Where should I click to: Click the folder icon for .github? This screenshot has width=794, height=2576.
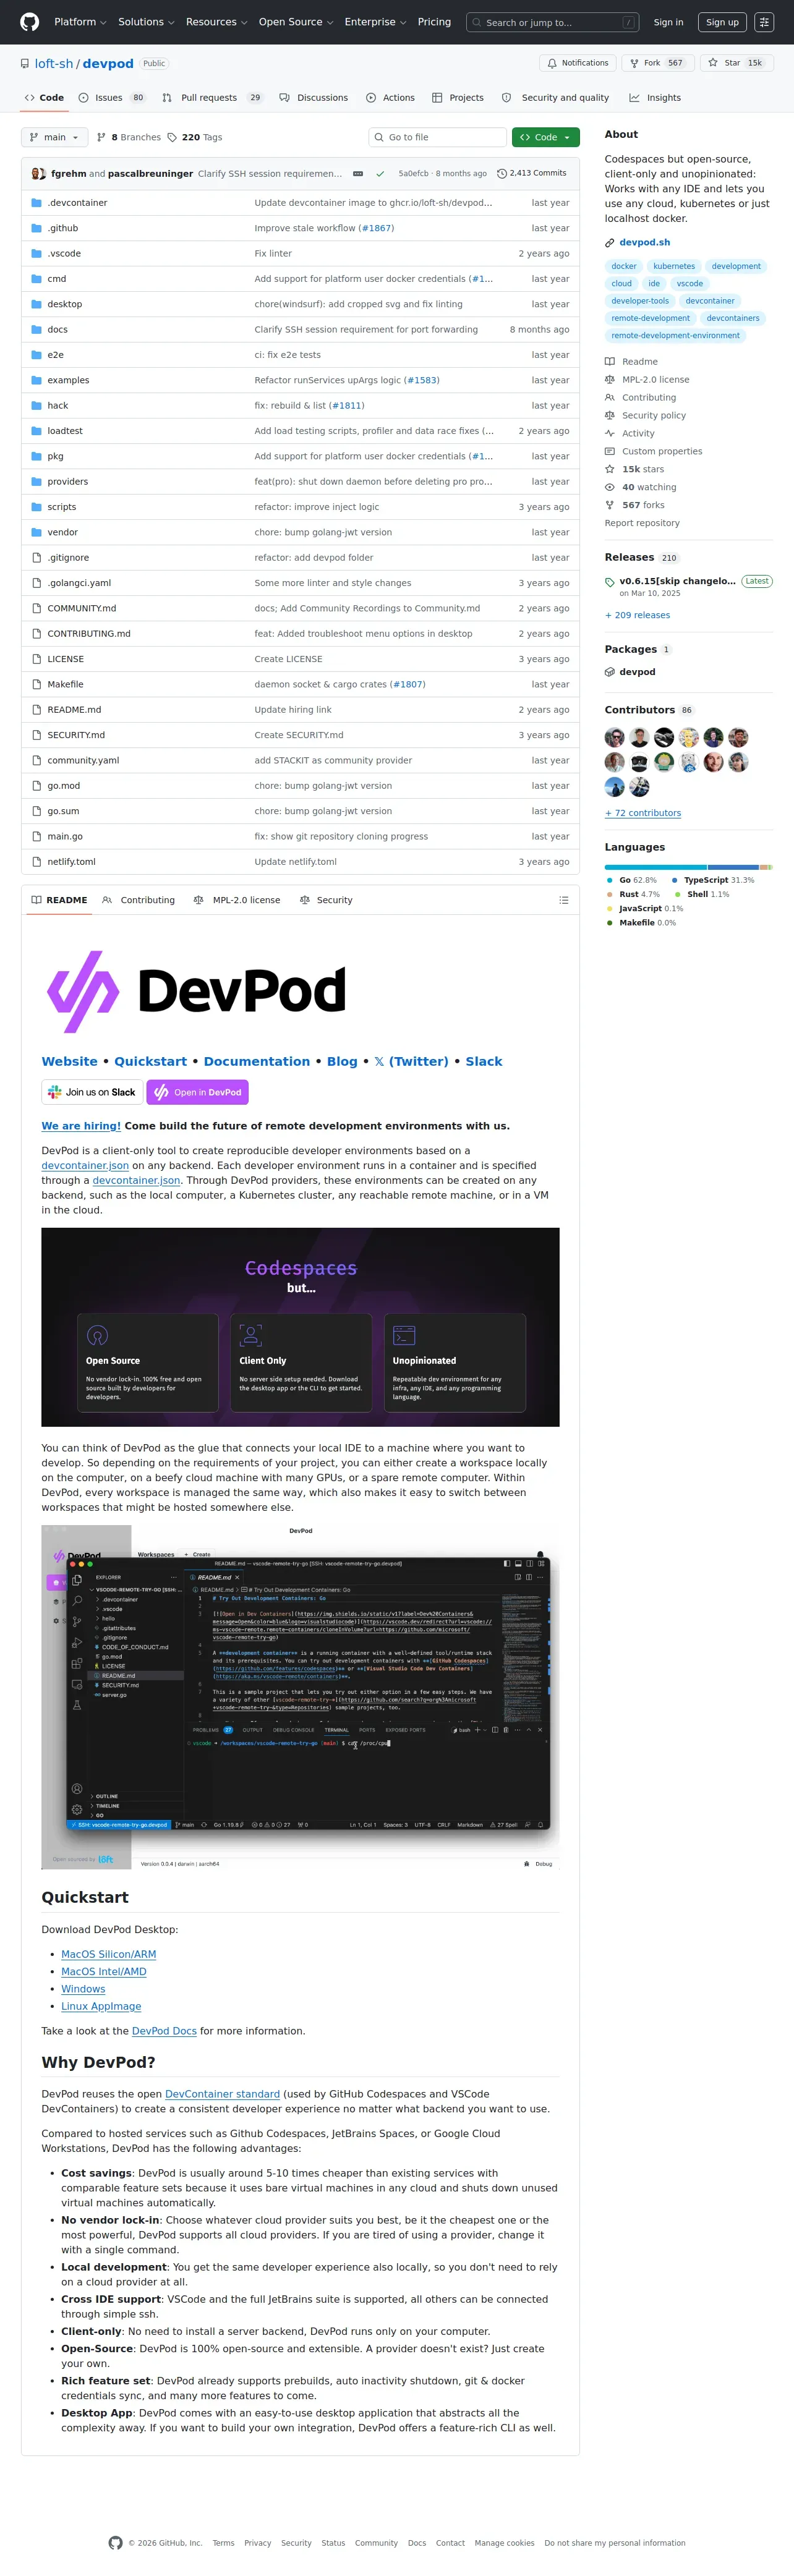(x=37, y=228)
